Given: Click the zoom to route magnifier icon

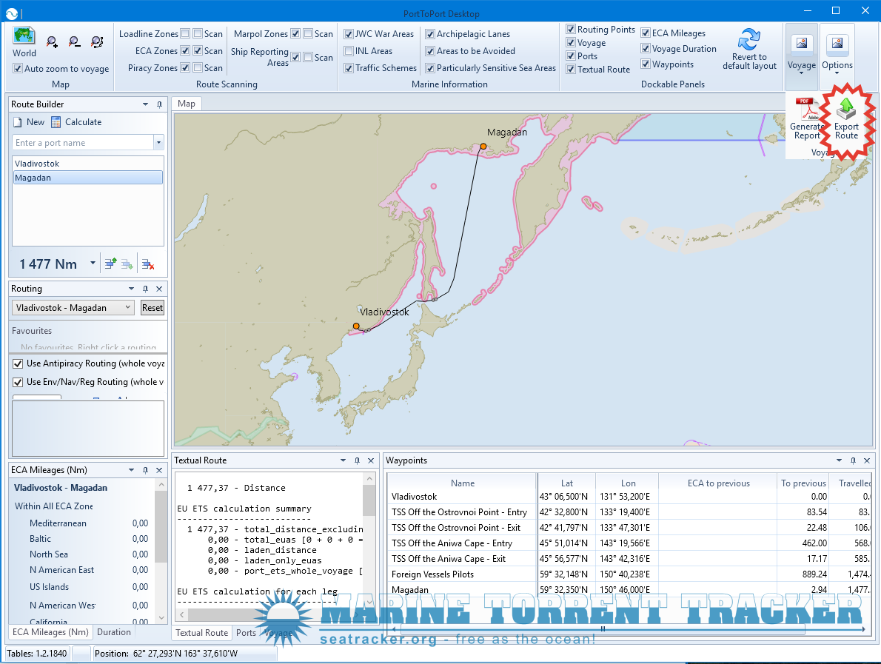Looking at the screenshot, I should [97, 41].
